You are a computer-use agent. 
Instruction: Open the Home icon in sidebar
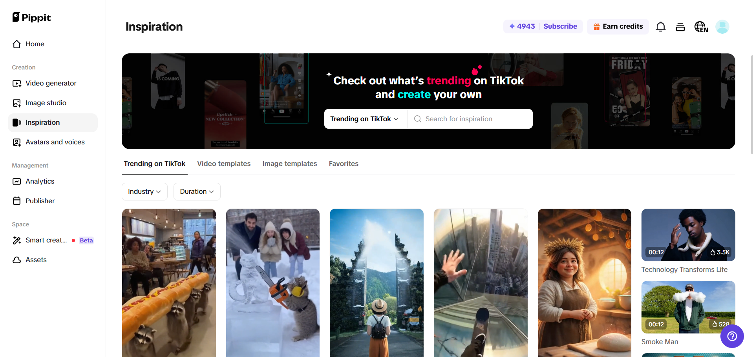pyautogui.click(x=16, y=44)
